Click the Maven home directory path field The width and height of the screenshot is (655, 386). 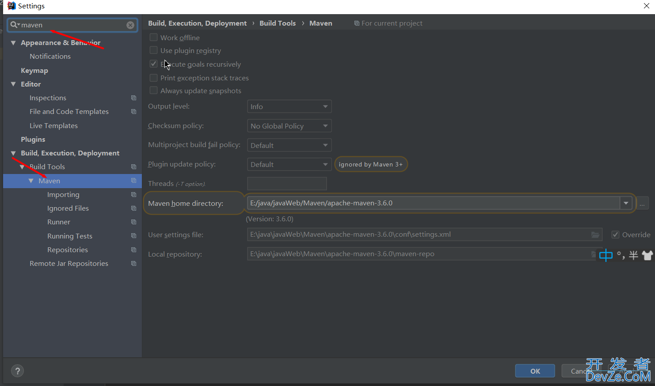pos(434,203)
